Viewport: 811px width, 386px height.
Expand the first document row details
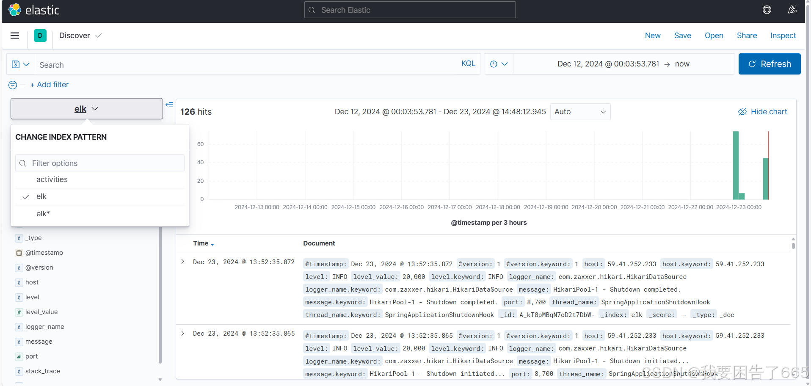pos(182,262)
